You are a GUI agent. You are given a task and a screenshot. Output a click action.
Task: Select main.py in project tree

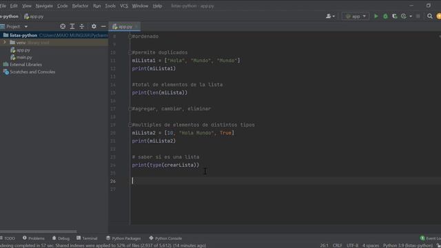24,57
